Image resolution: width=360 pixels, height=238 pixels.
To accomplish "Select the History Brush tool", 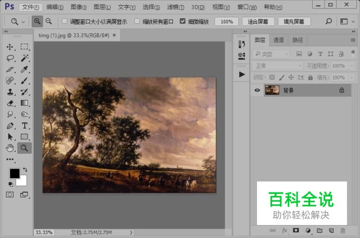I will coord(24,92).
